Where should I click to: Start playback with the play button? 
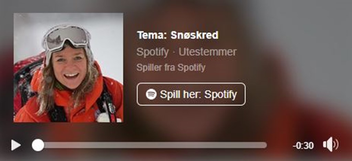16,145
